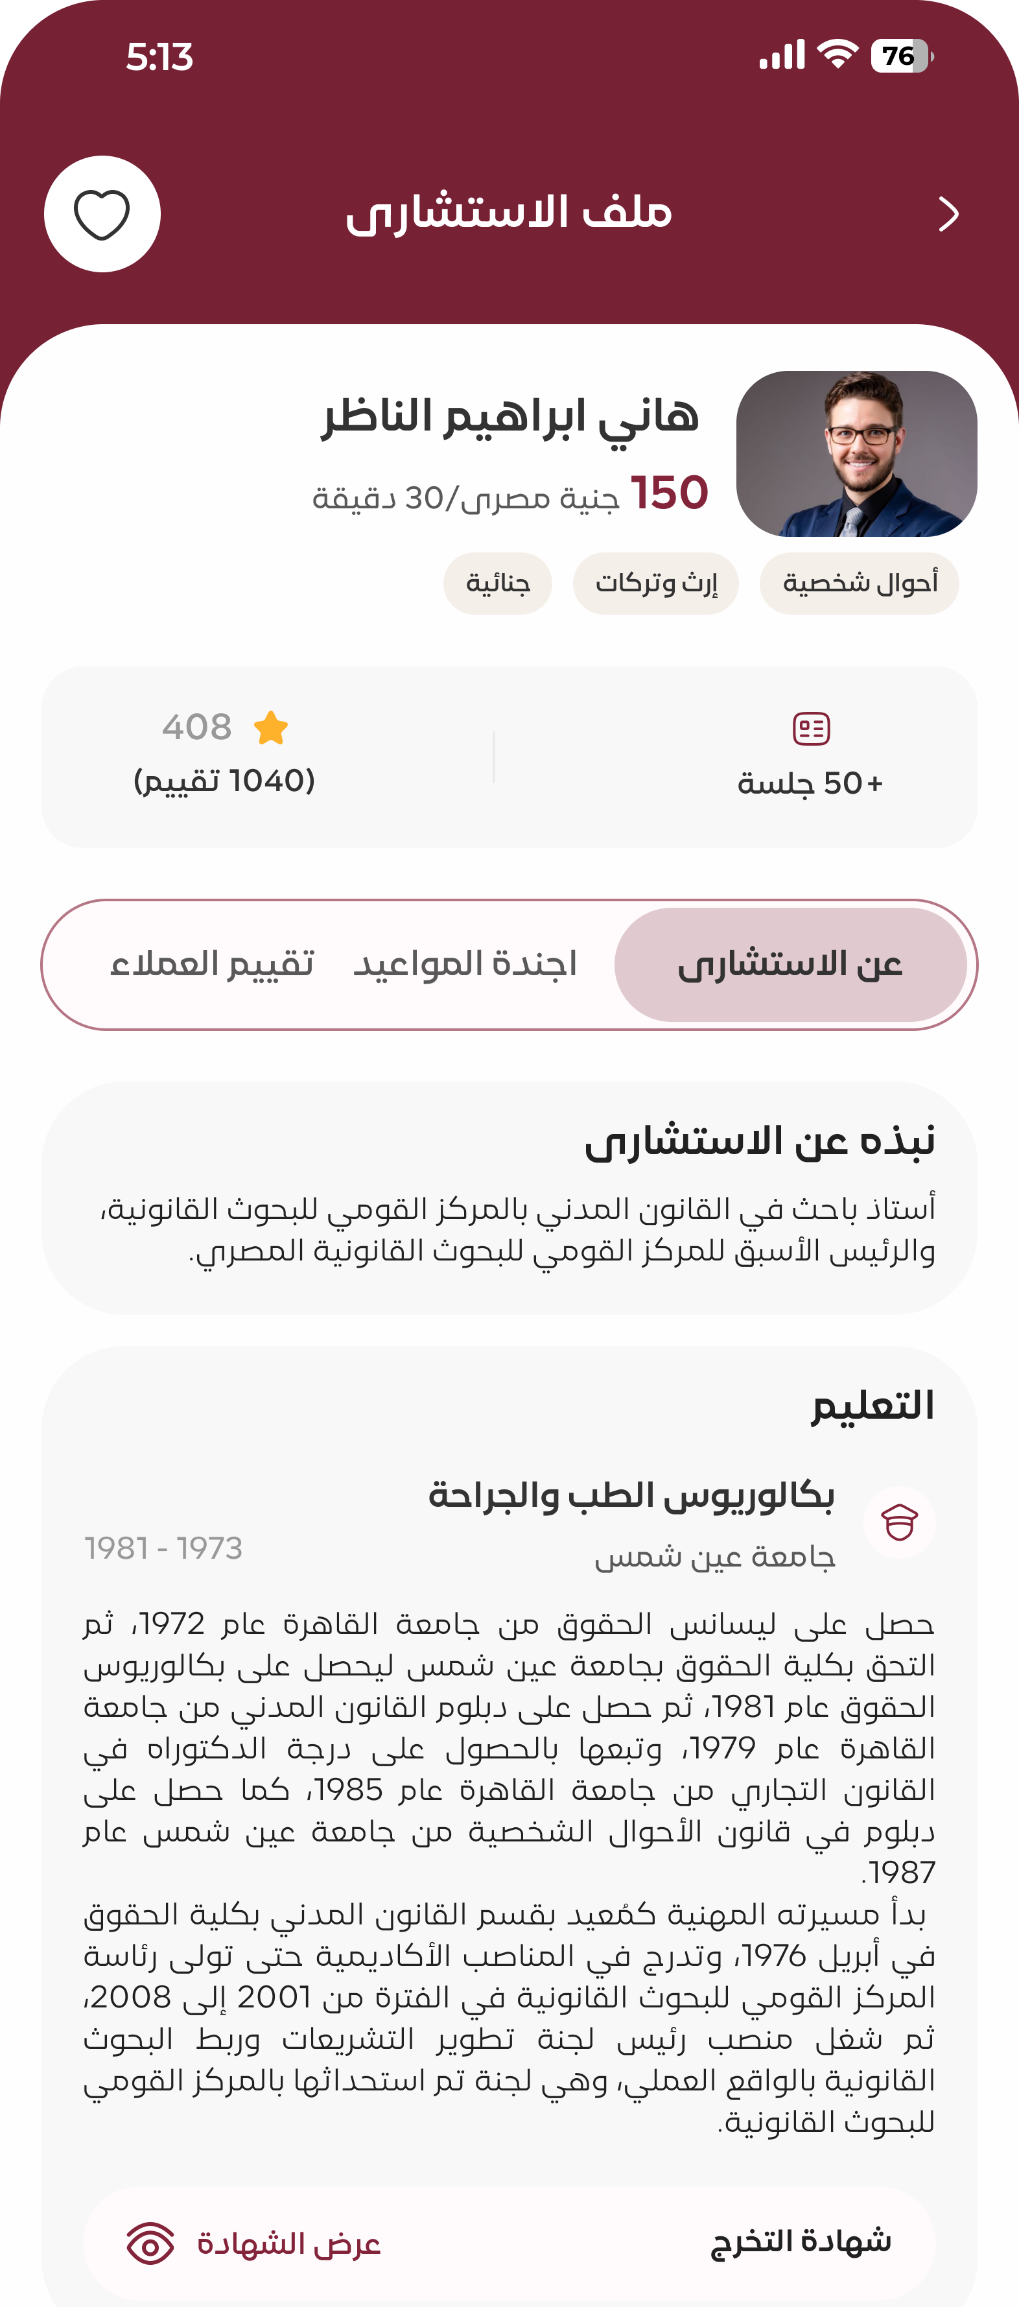Screen dimensions: 1019x2307
Task: Tap the أحوال شخصية specialty tag
Action: point(860,584)
